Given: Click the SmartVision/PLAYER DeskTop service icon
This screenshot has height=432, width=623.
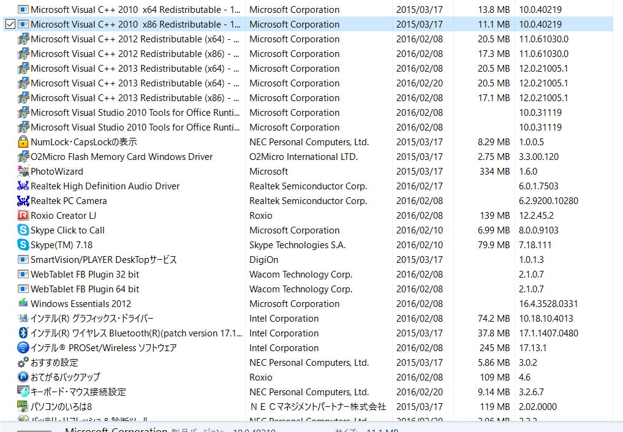Looking at the screenshot, I should coord(23,260).
